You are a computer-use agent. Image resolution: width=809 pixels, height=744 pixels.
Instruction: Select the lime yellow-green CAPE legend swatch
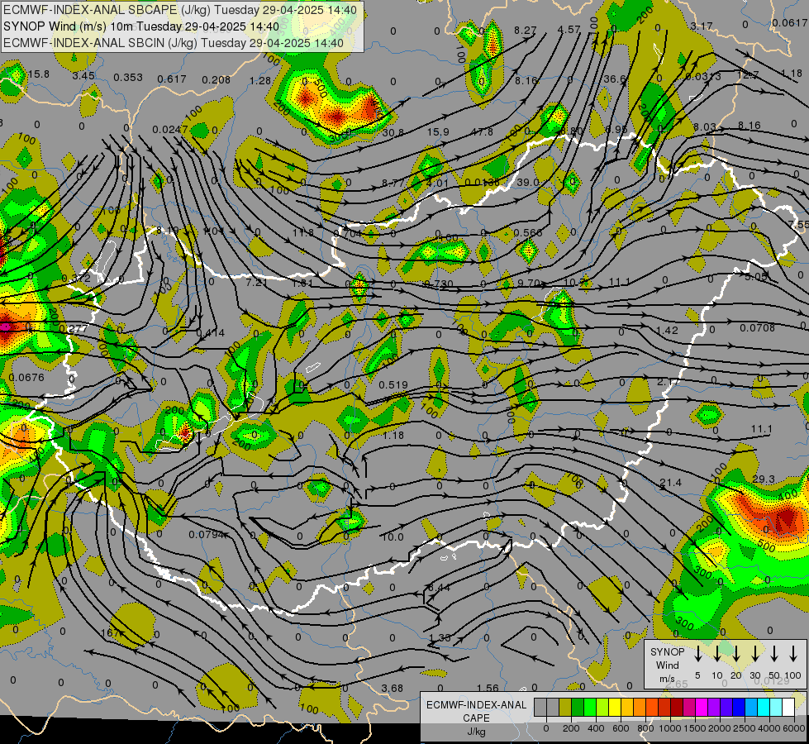point(602,708)
